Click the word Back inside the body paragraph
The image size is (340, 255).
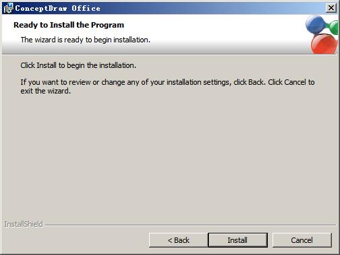pyautogui.click(x=256, y=82)
